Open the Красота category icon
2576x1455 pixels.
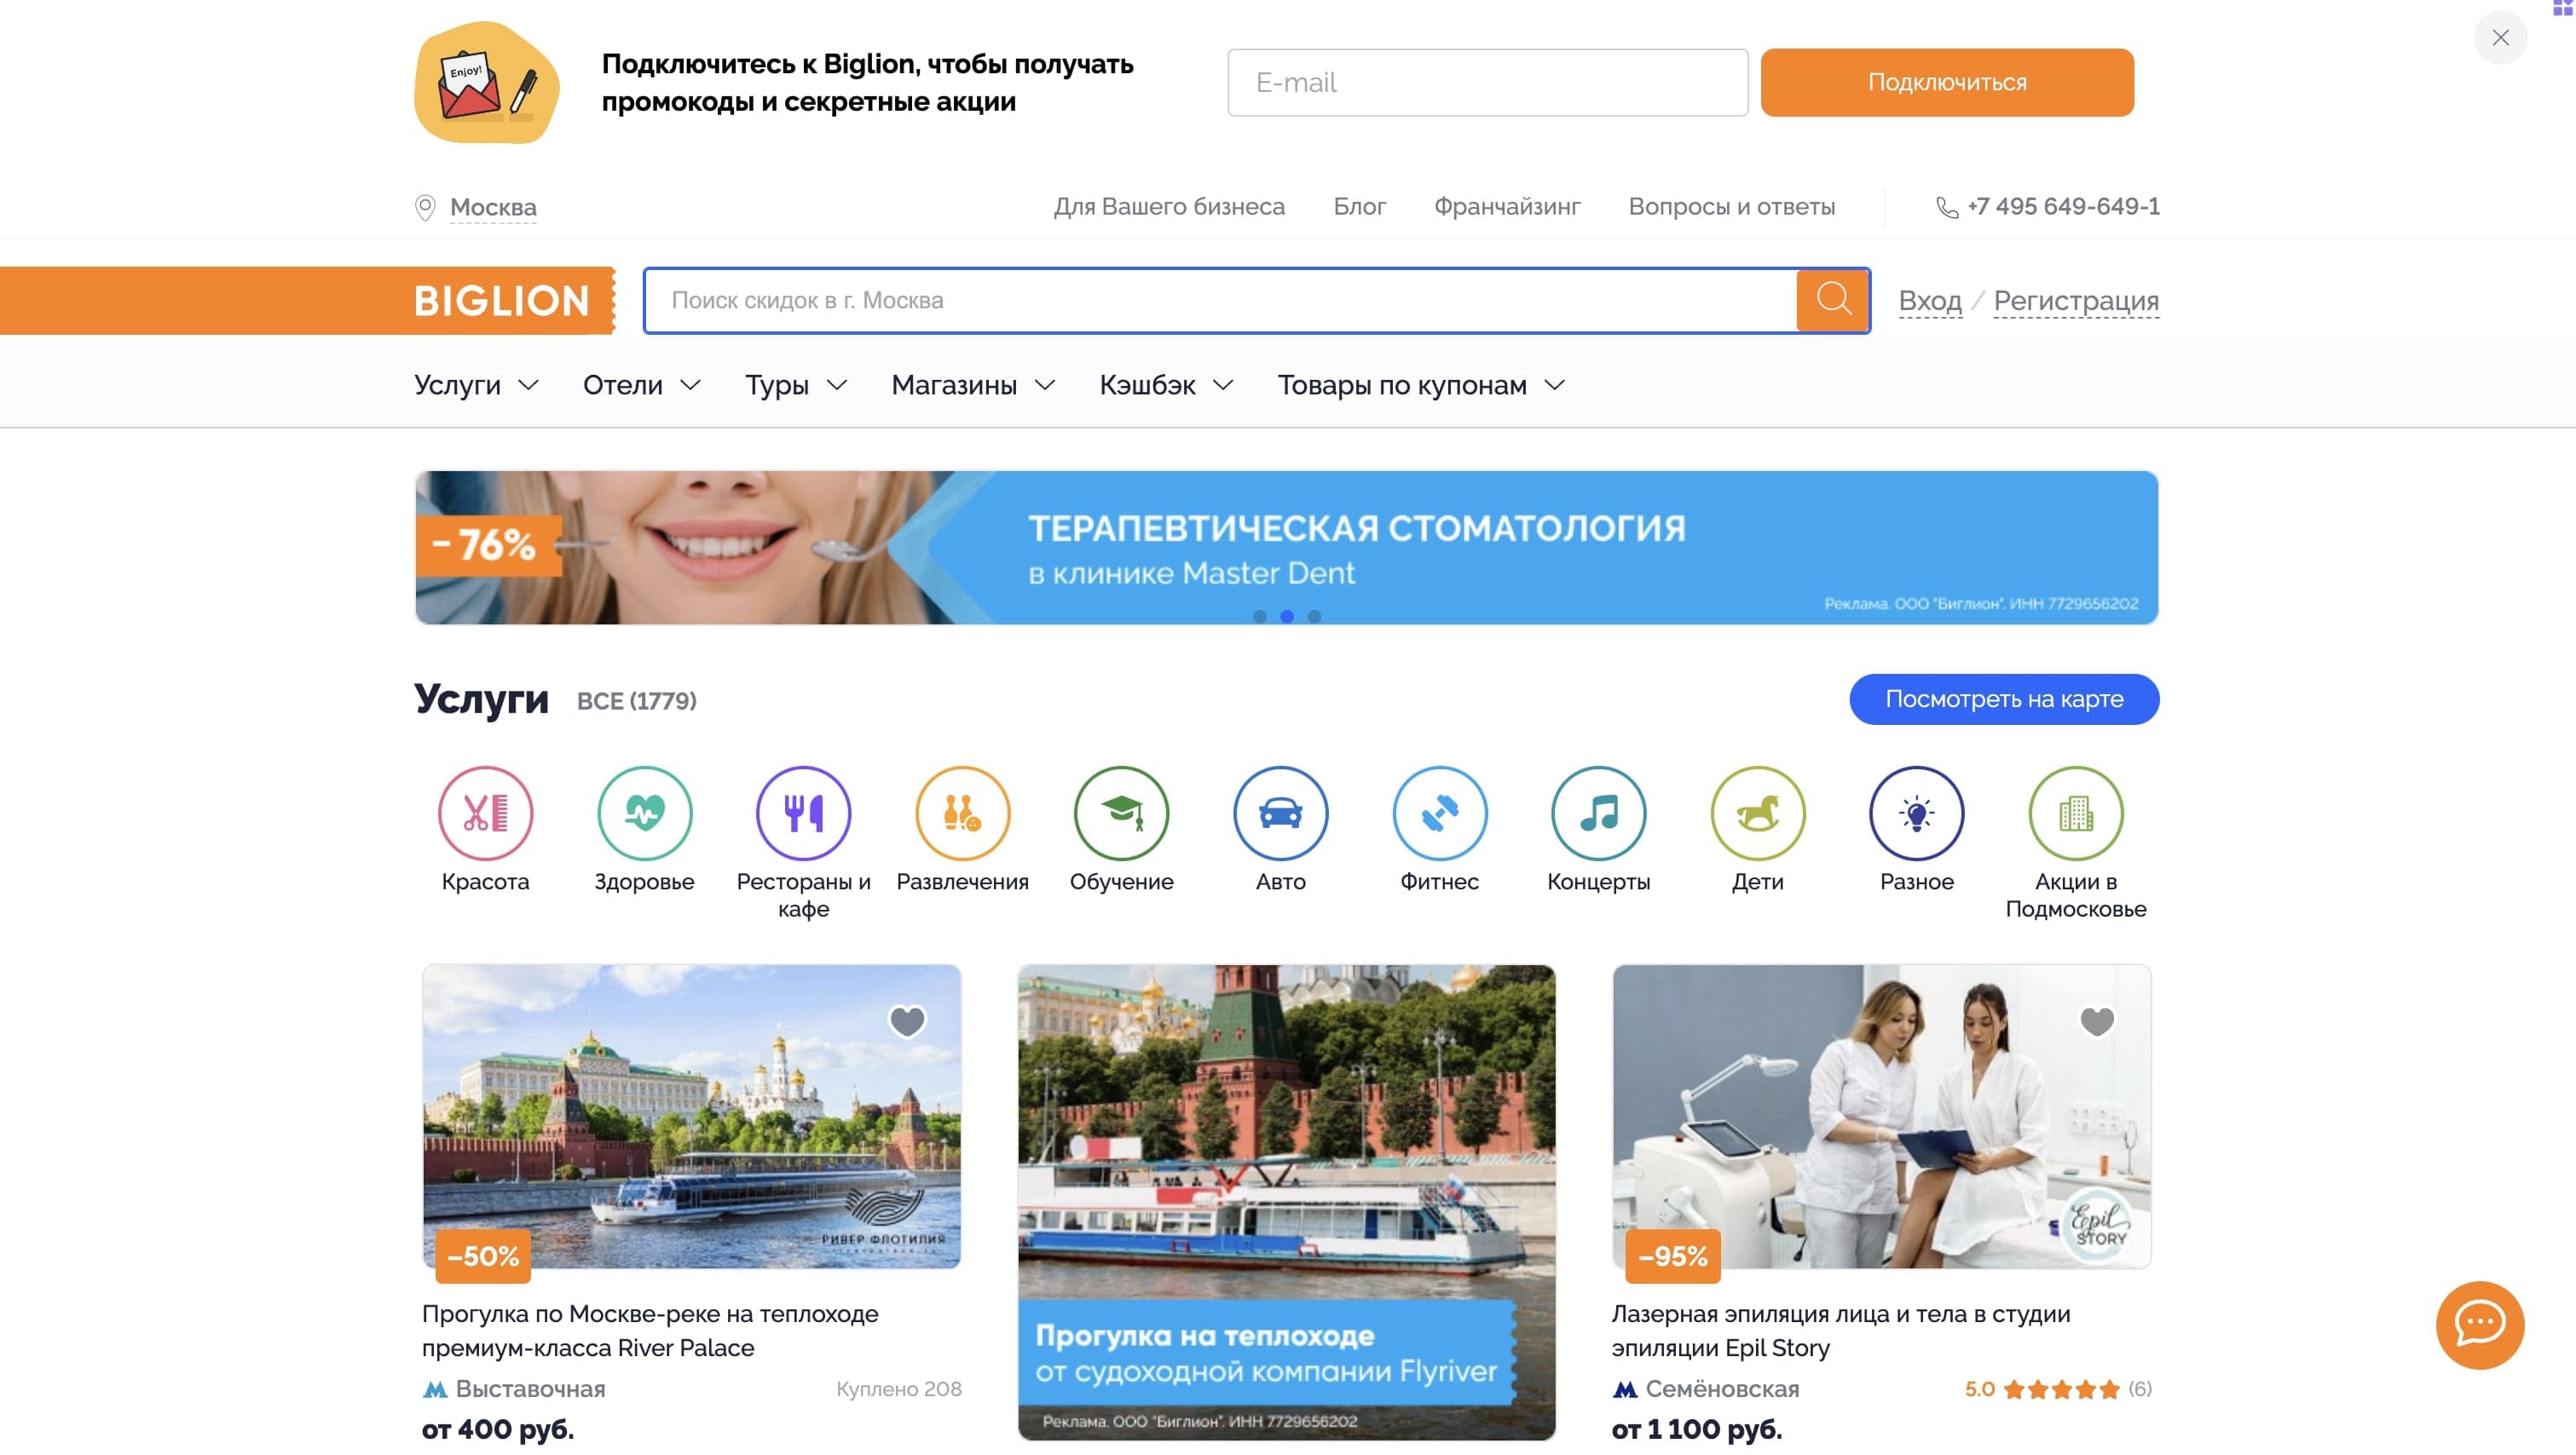click(485, 813)
